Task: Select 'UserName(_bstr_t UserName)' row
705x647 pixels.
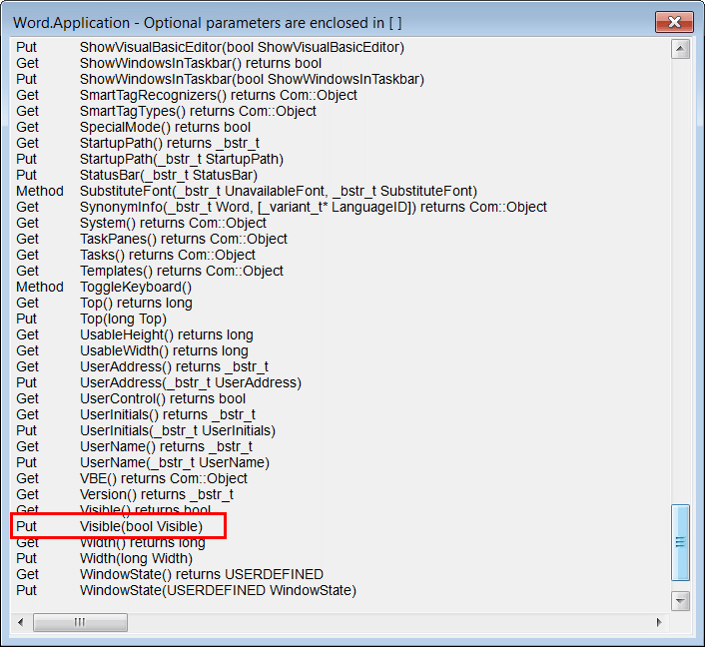Action: tap(143, 462)
